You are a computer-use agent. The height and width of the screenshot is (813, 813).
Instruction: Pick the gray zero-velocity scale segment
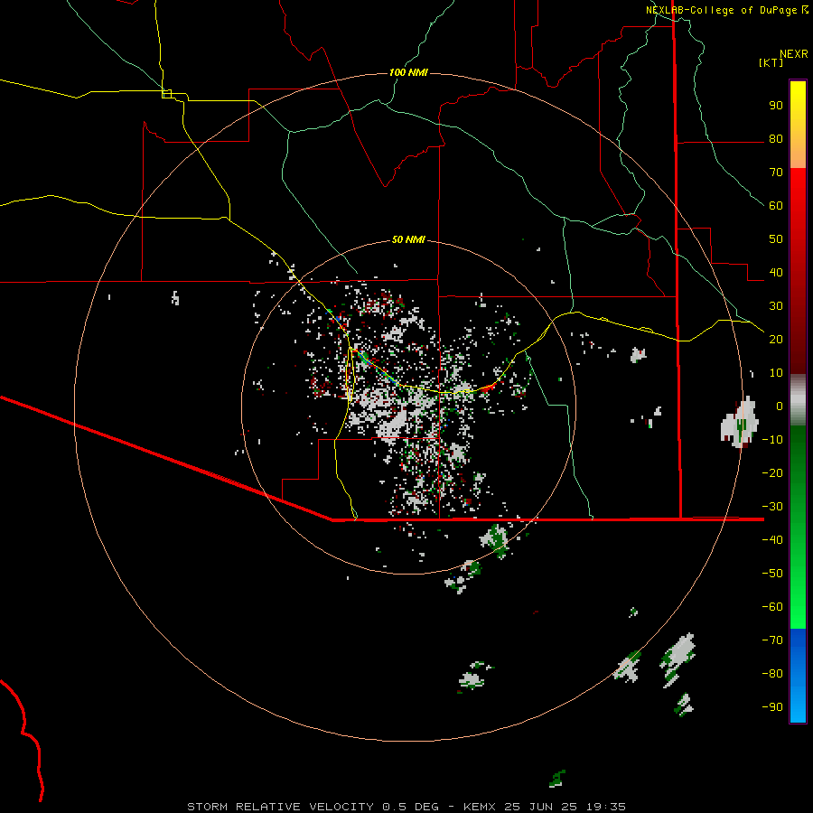point(798,399)
